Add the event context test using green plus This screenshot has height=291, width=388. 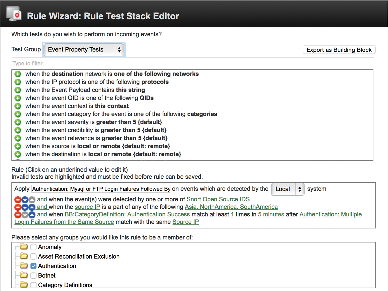(18, 106)
